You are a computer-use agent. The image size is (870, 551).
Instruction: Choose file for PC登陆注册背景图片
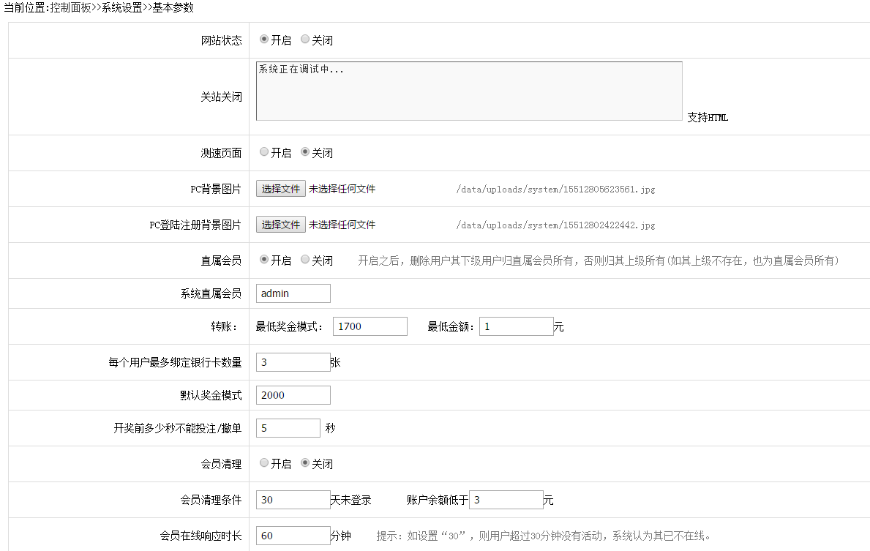click(281, 225)
